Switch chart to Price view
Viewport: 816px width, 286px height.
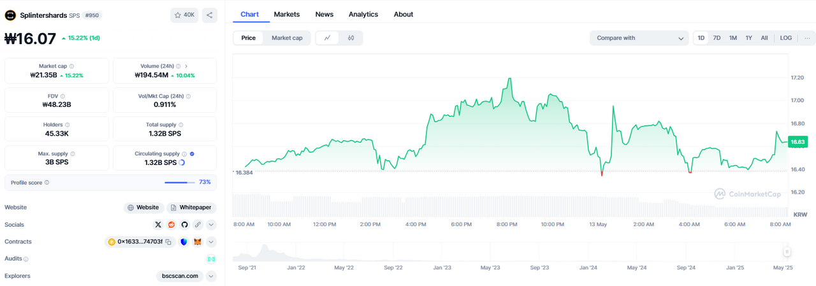249,38
